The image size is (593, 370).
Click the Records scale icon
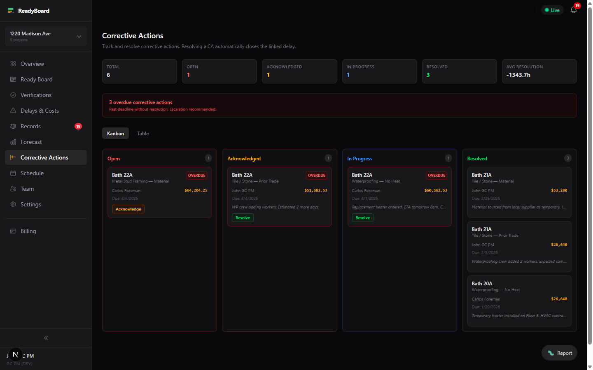(x=13, y=126)
